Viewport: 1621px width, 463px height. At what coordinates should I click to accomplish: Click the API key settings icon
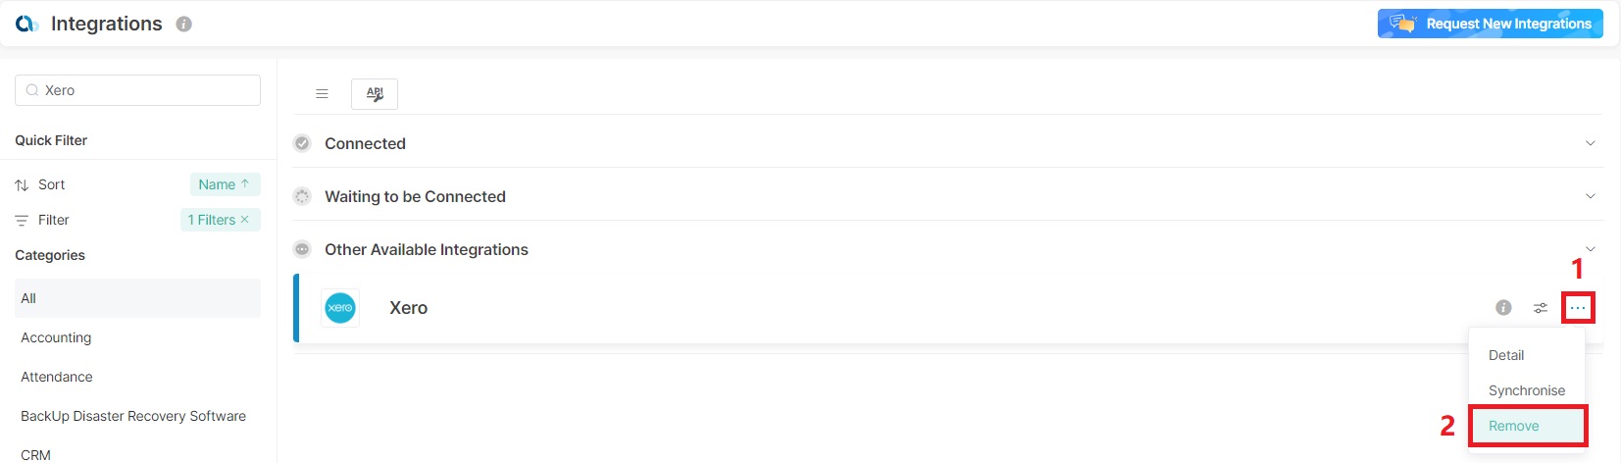pos(375,94)
